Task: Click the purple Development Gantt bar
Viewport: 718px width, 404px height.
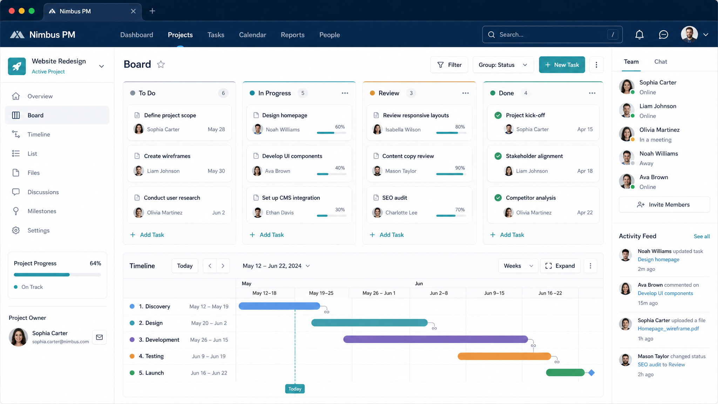Action: (x=435, y=339)
